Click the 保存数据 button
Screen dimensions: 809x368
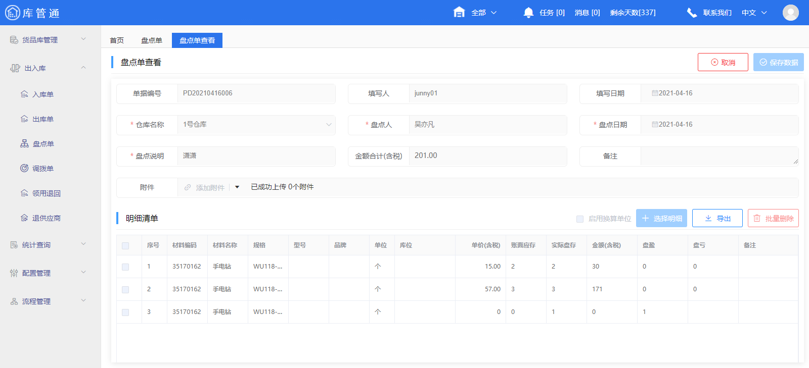pos(779,62)
